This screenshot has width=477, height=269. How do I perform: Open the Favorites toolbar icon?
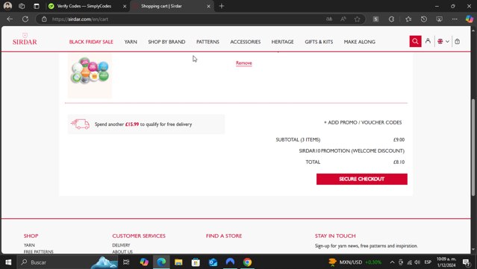[x=408, y=19]
